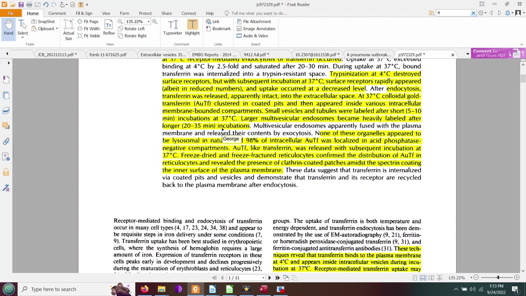This screenshot has height=296, width=526.
Task: Open the EMBO Reports document tab
Action: (x=214, y=54)
